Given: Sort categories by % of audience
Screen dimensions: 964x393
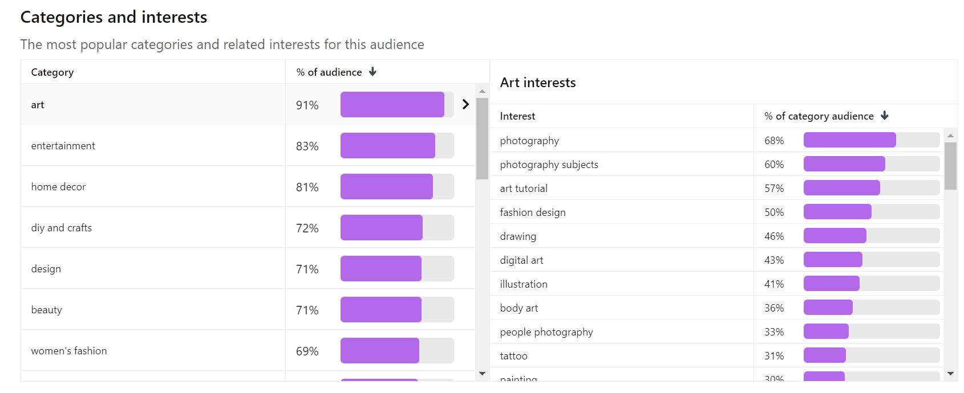Looking at the screenshot, I should coord(372,72).
